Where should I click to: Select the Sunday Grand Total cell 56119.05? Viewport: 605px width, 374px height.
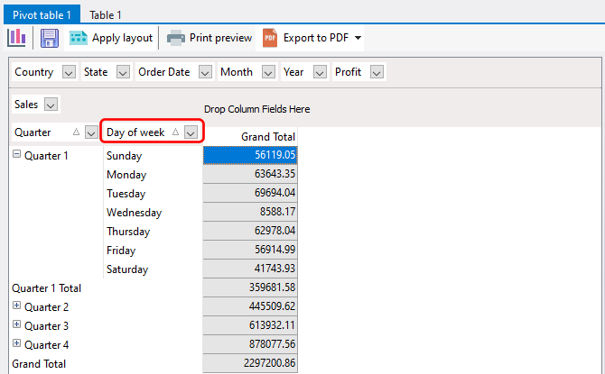coord(250,155)
